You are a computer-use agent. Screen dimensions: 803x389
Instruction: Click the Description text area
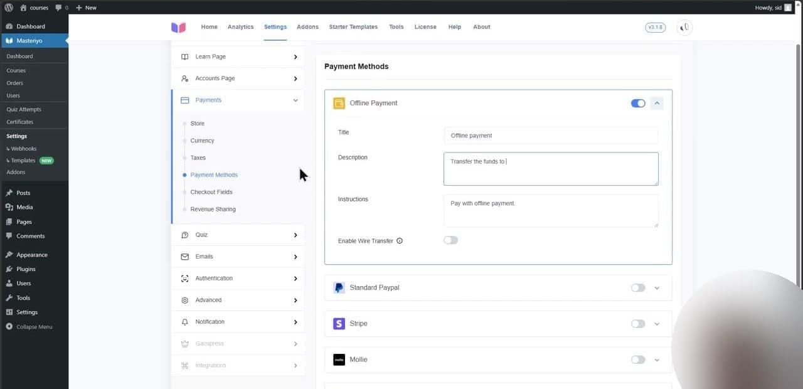(551, 169)
